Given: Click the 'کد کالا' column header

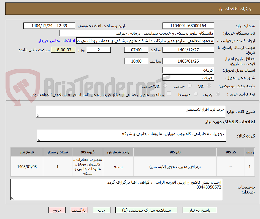Looking at the screenshot, I should 231,152.
